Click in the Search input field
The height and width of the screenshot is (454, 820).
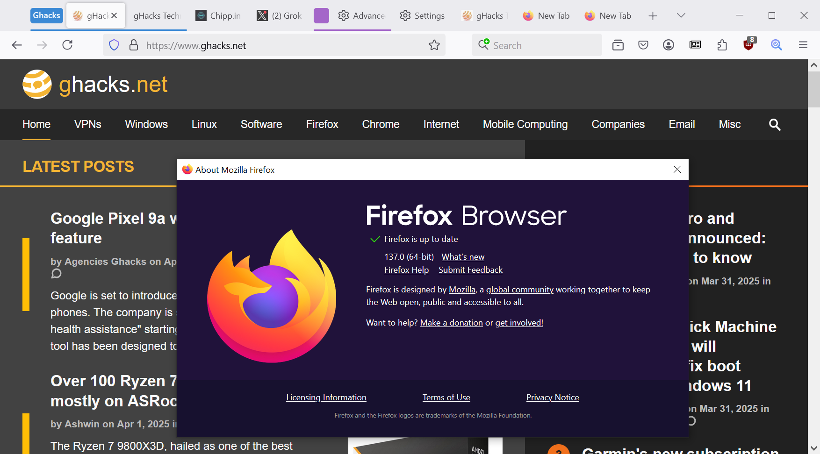coord(542,46)
